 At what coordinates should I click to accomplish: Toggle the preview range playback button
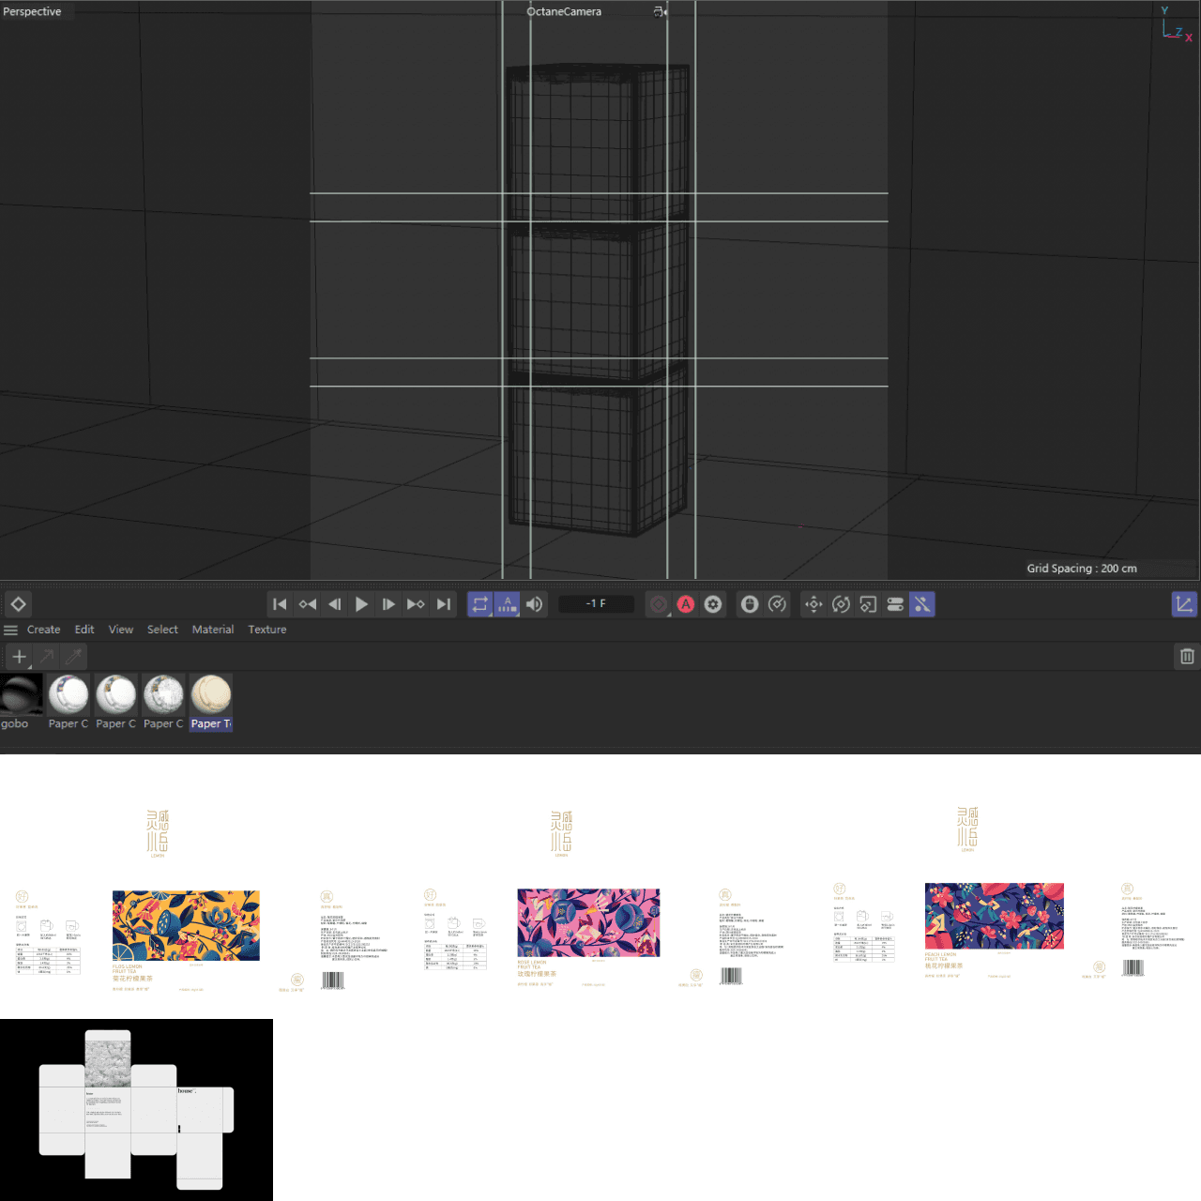coord(507,604)
